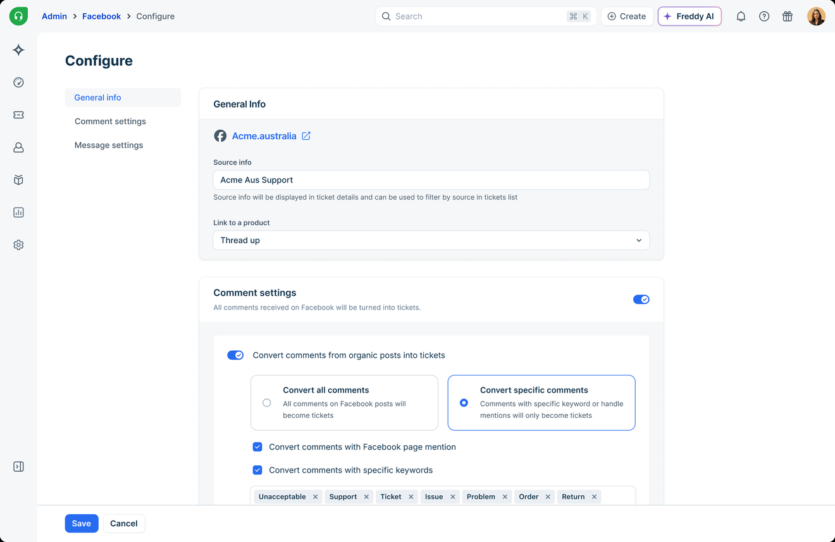The height and width of the screenshot is (542, 835).
Task: Open the Create button
Action: pyautogui.click(x=627, y=16)
